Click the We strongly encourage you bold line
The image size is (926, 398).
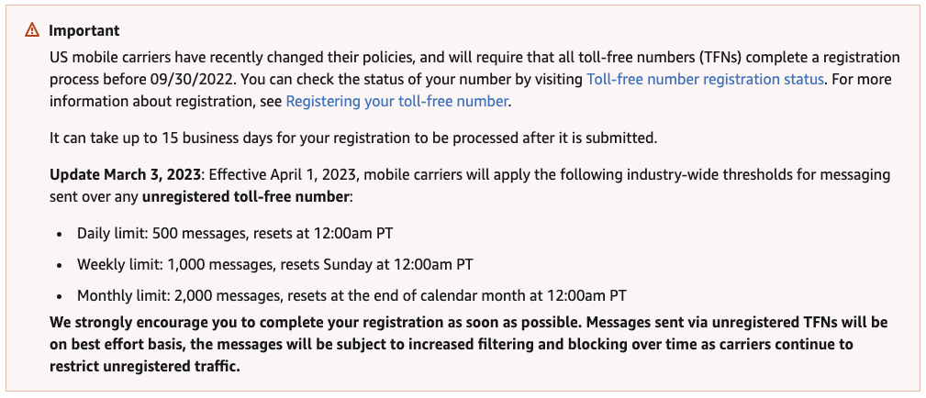pyautogui.click(x=468, y=323)
